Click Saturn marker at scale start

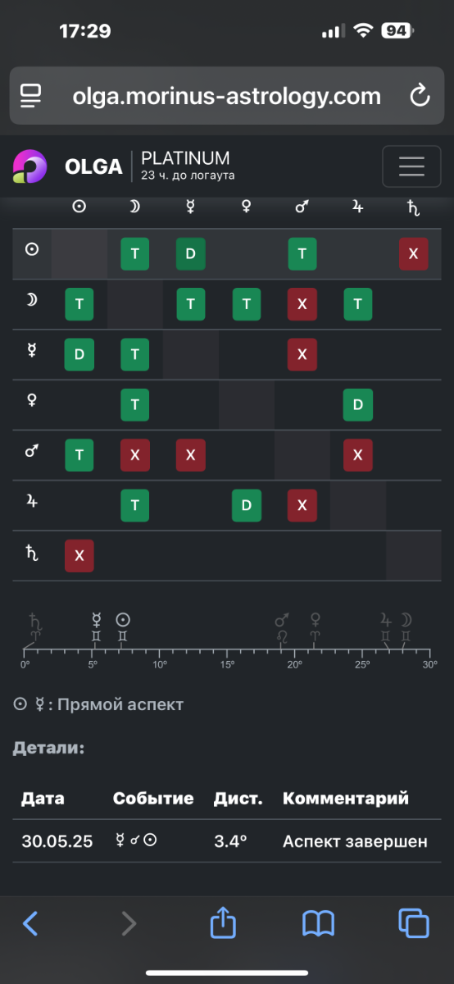[x=34, y=628]
